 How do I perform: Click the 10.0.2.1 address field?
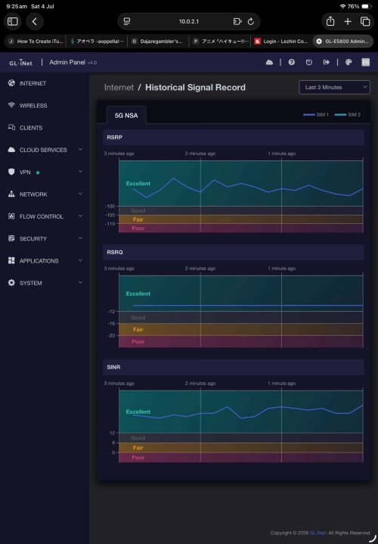pyautogui.click(x=189, y=21)
